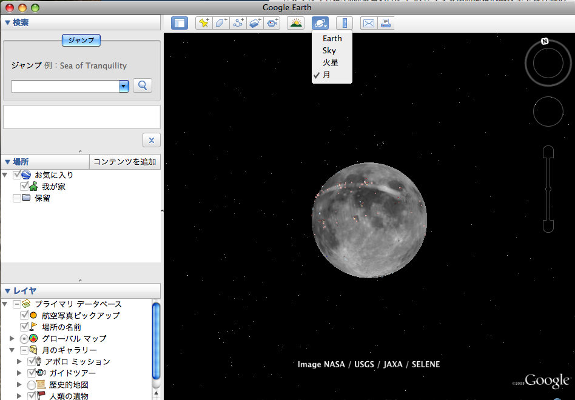Click the 歴史的地図 map icon
This screenshot has width=575, height=400.
[41, 385]
